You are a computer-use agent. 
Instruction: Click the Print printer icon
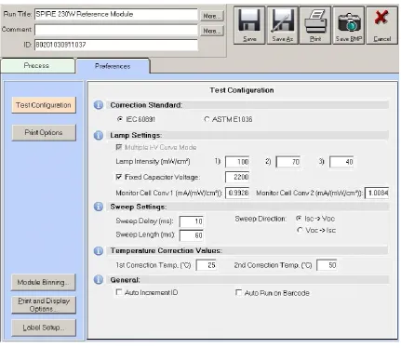coord(315,25)
